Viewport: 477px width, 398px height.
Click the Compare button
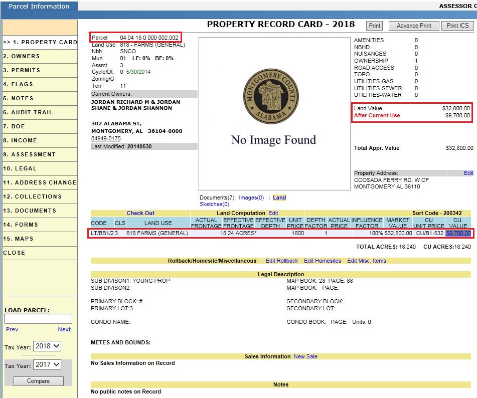(38, 380)
